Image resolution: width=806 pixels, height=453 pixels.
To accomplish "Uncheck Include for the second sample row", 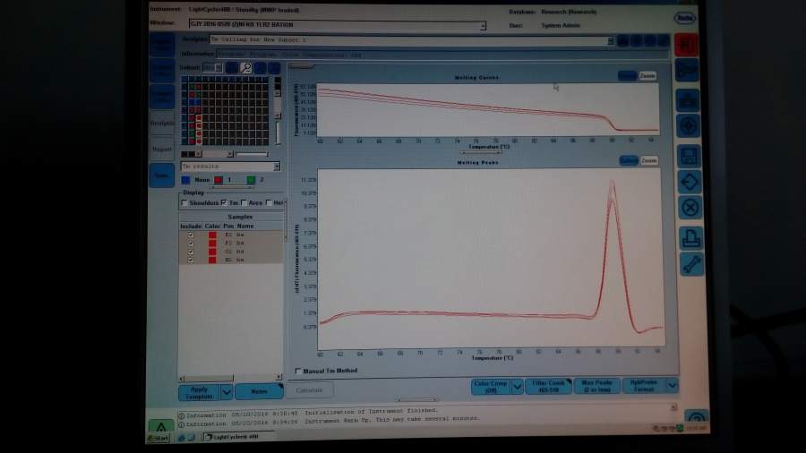I will point(191,243).
